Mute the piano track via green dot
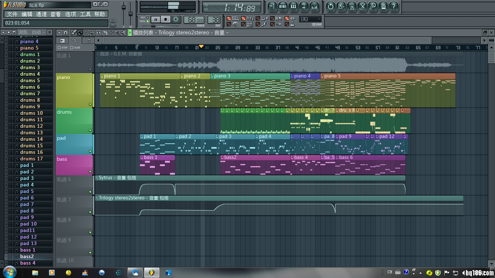495x278 pixels. pos(90,104)
